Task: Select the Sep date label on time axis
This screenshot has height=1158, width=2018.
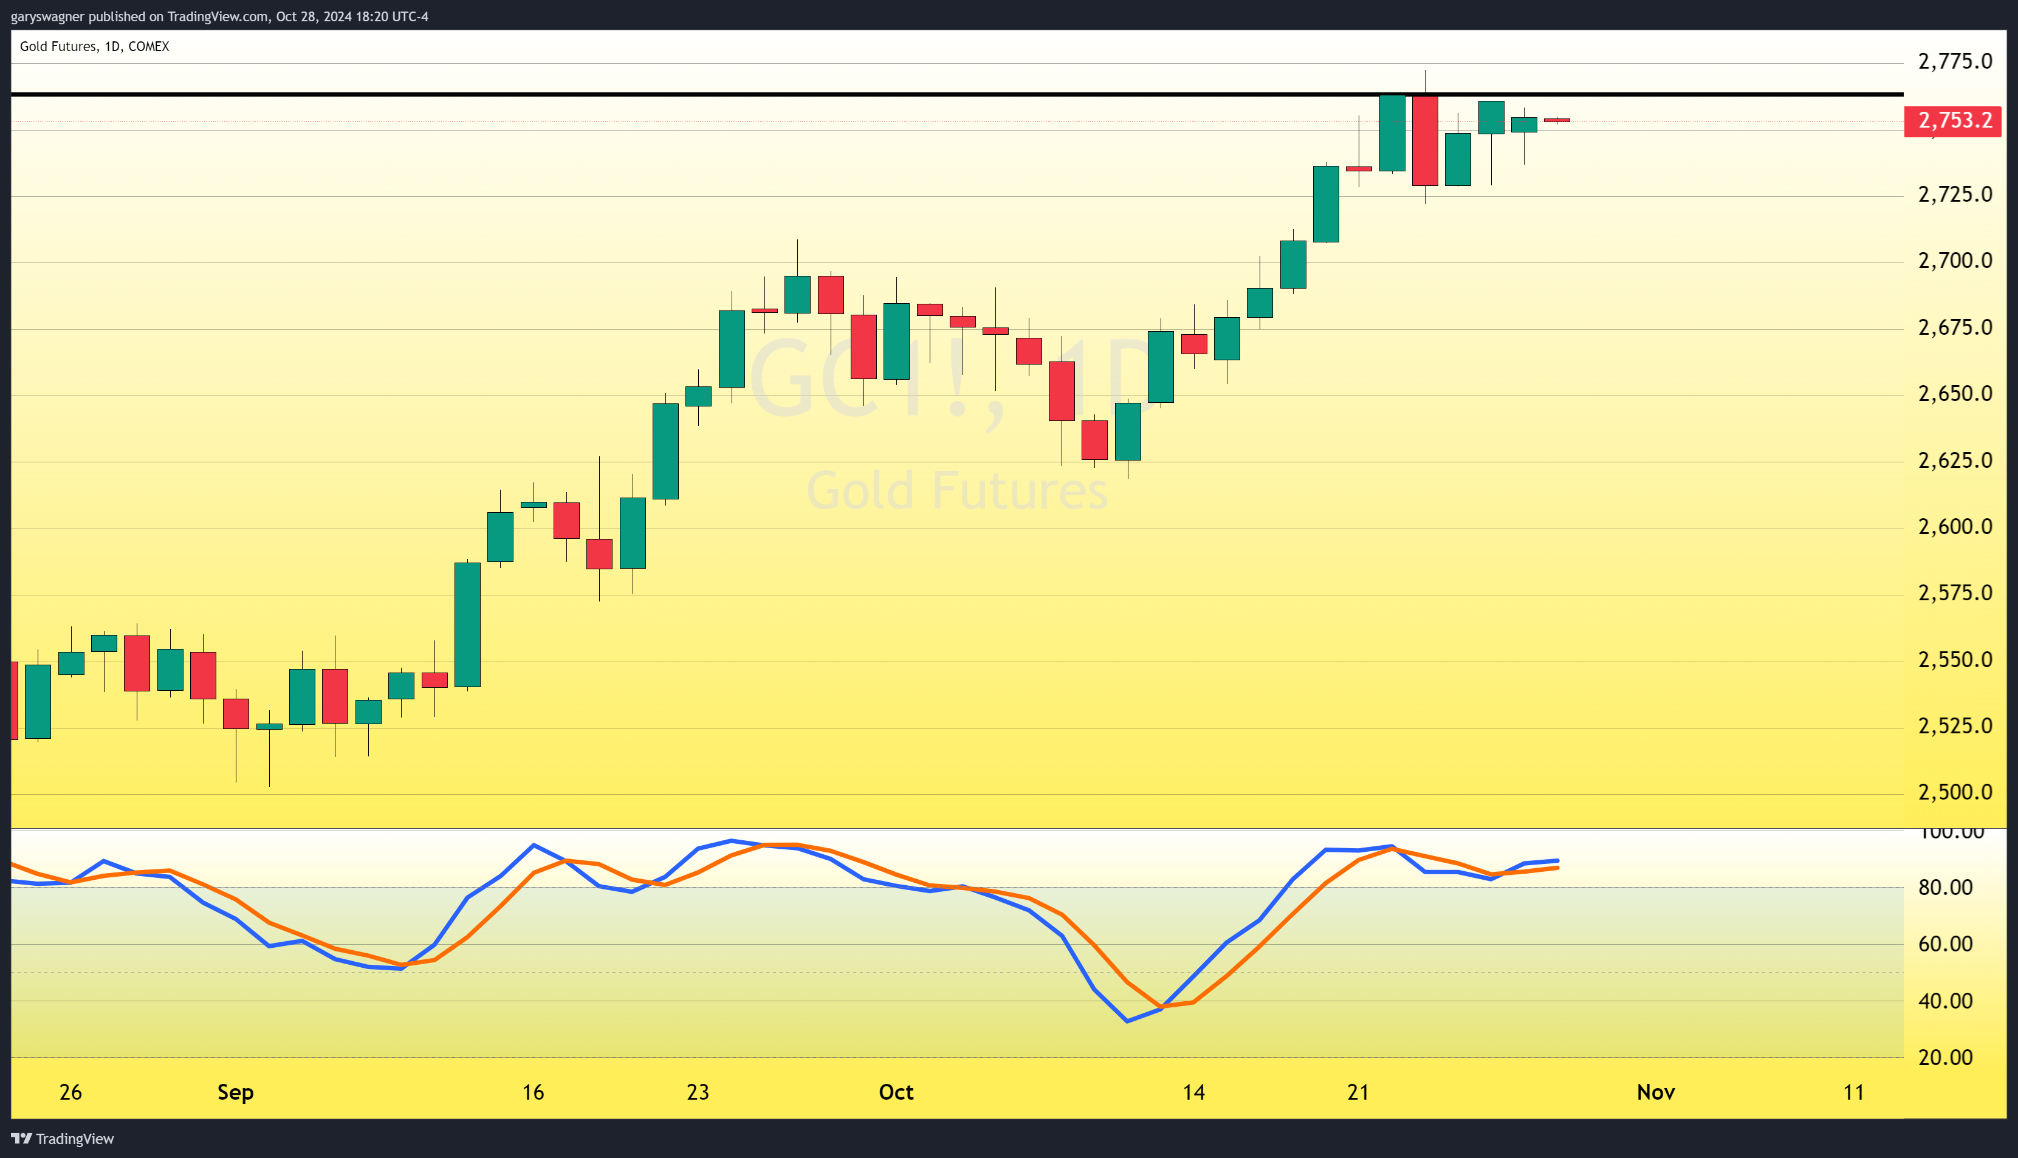Action: [x=235, y=1092]
